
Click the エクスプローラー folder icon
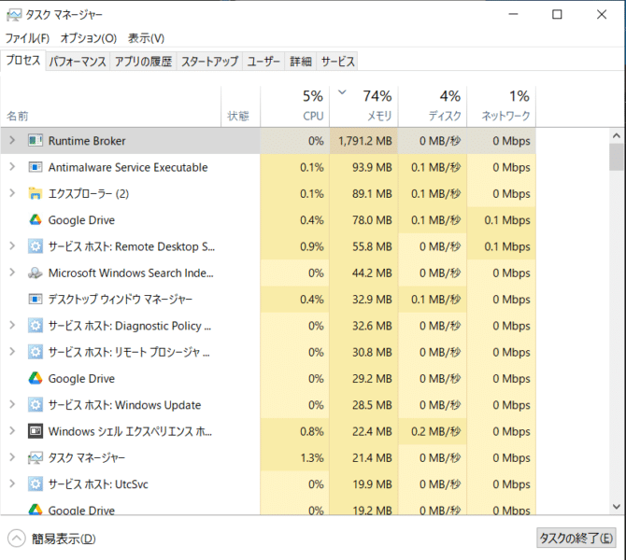pos(36,193)
